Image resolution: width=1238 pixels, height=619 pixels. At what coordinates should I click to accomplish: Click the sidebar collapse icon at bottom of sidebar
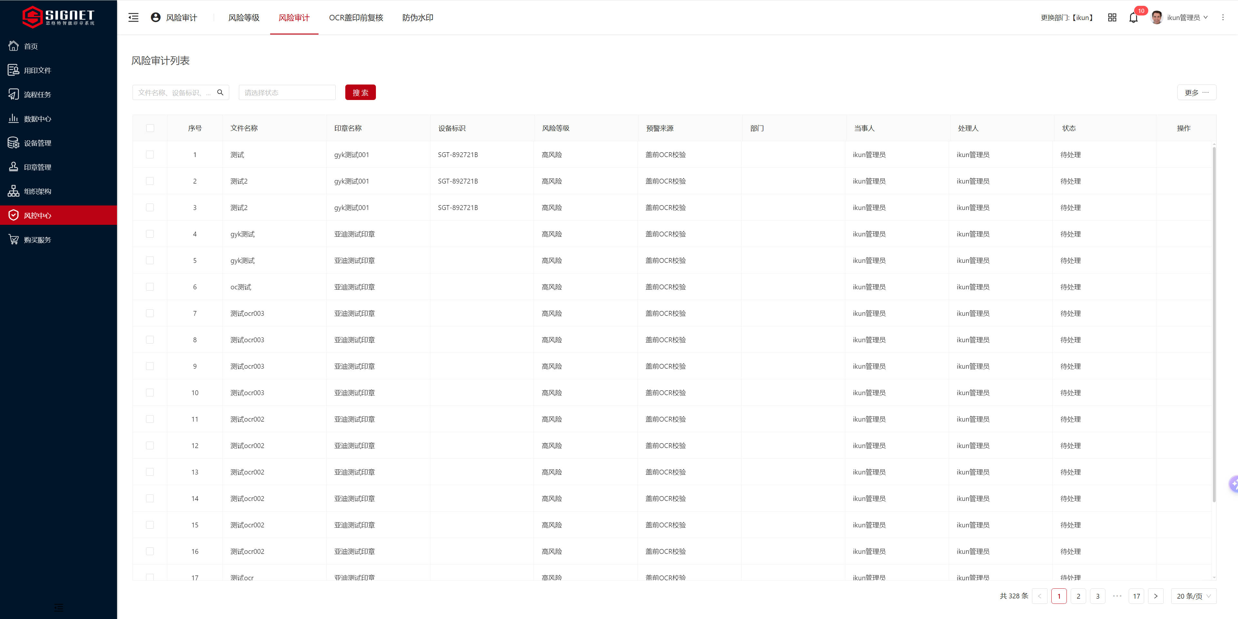point(58,607)
